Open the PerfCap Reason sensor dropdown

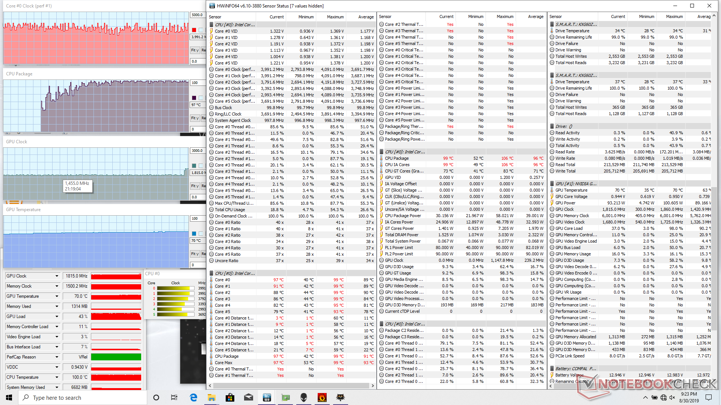[57, 357]
